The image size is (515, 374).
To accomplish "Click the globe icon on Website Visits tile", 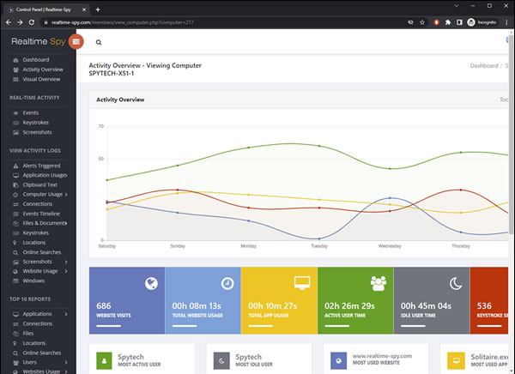I will [x=151, y=283].
